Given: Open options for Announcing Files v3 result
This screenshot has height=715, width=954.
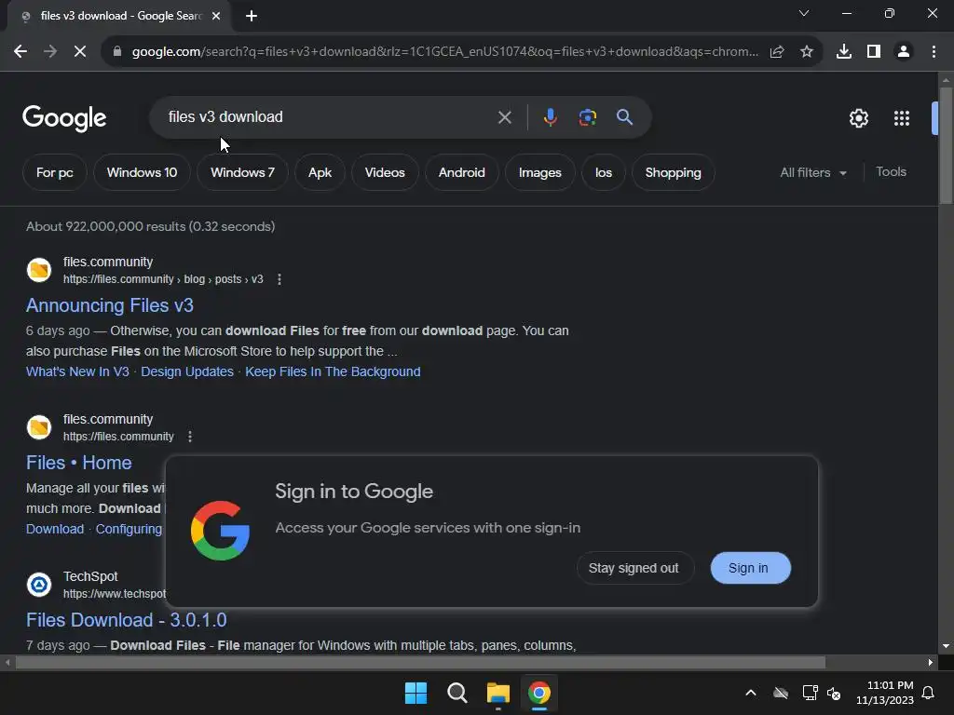Looking at the screenshot, I should [279, 279].
